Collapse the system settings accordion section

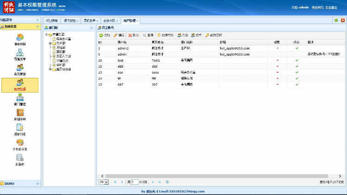(x=37, y=26)
